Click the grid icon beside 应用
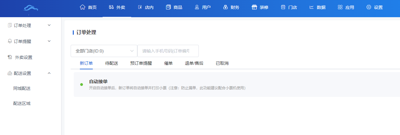 [x=340, y=7]
